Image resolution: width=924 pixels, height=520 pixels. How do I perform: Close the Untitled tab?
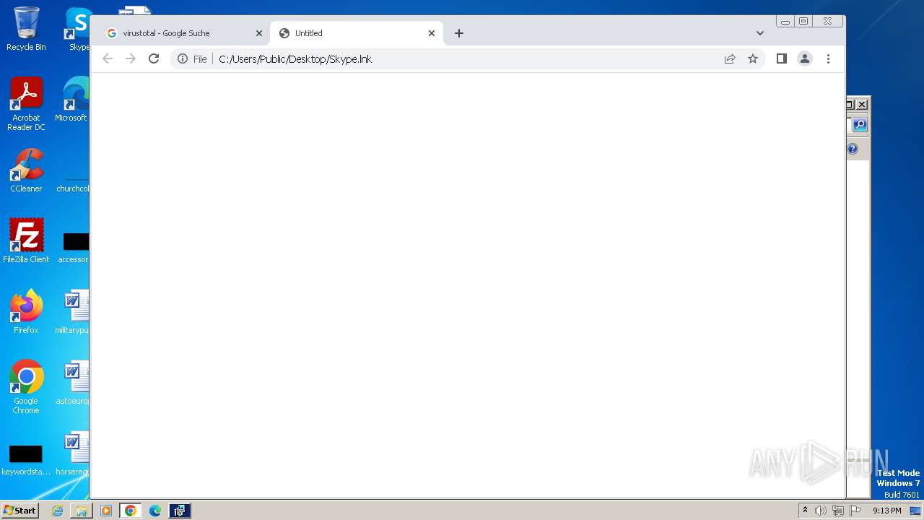pos(432,33)
